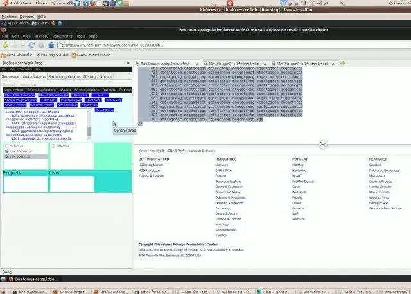
Task: Open the VirtualBox Devices menu
Action: click(x=27, y=17)
